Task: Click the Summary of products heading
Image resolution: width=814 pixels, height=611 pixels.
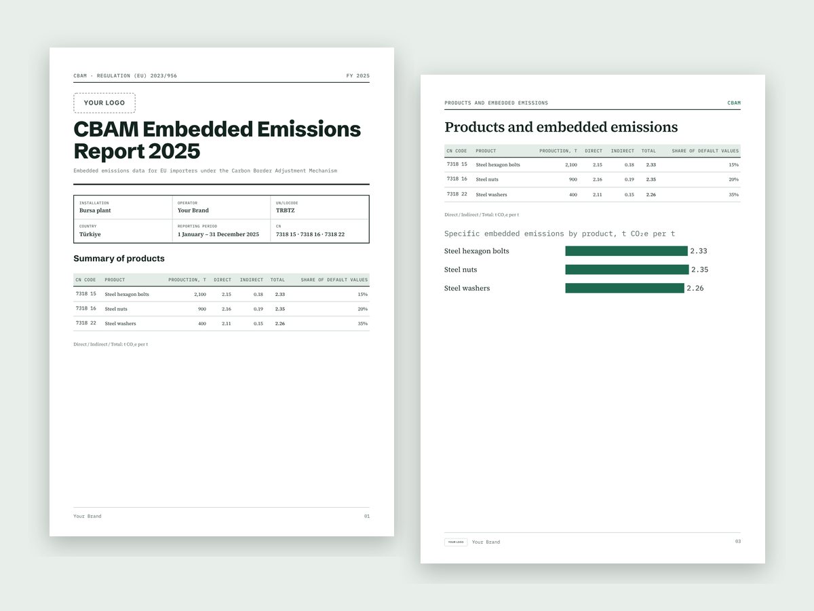Action: click(119, 259)
